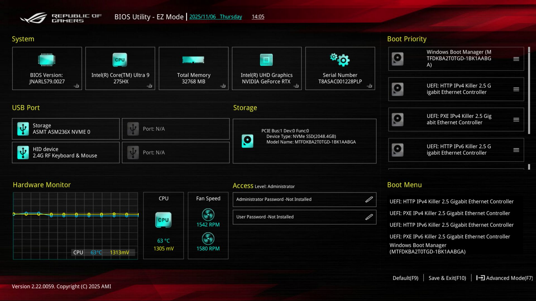
Task: Click the Serial Number gears icon
Action: (340, 60)
